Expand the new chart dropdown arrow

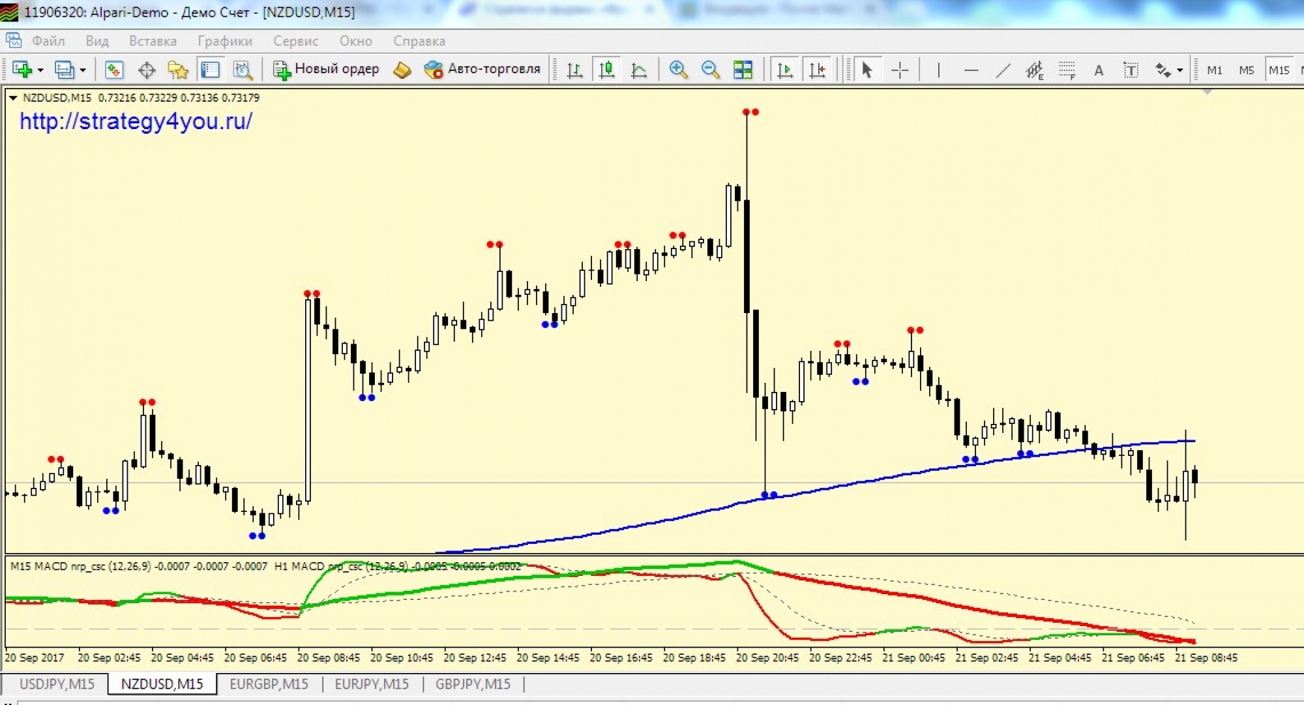coord(40,70)
